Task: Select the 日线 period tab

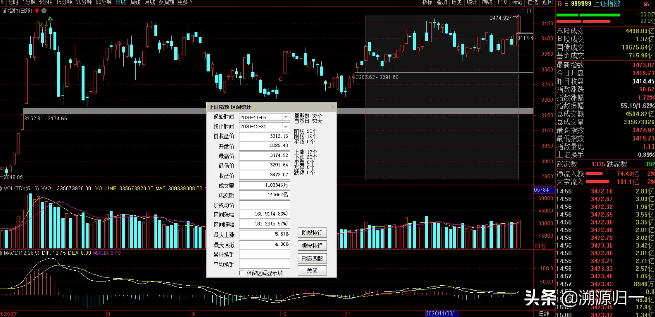Action: tap(121, 2)
